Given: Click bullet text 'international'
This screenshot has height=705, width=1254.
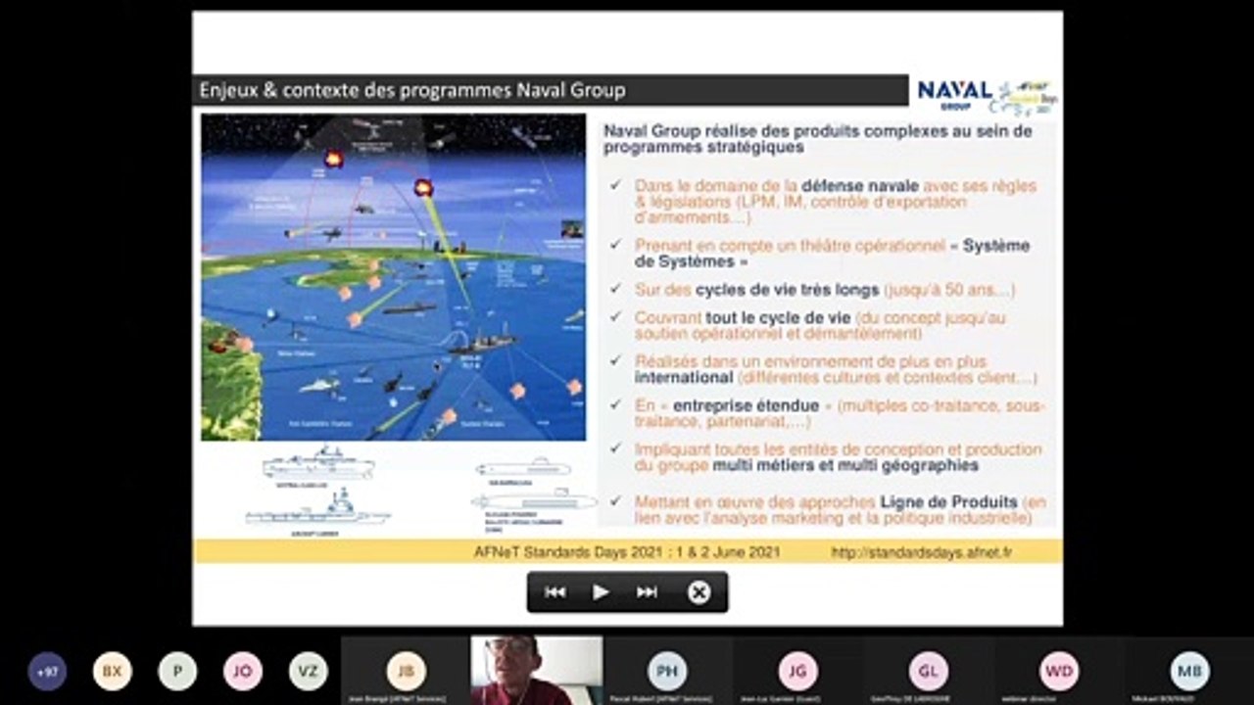Looking at the screenshot, I should [683, 377].
